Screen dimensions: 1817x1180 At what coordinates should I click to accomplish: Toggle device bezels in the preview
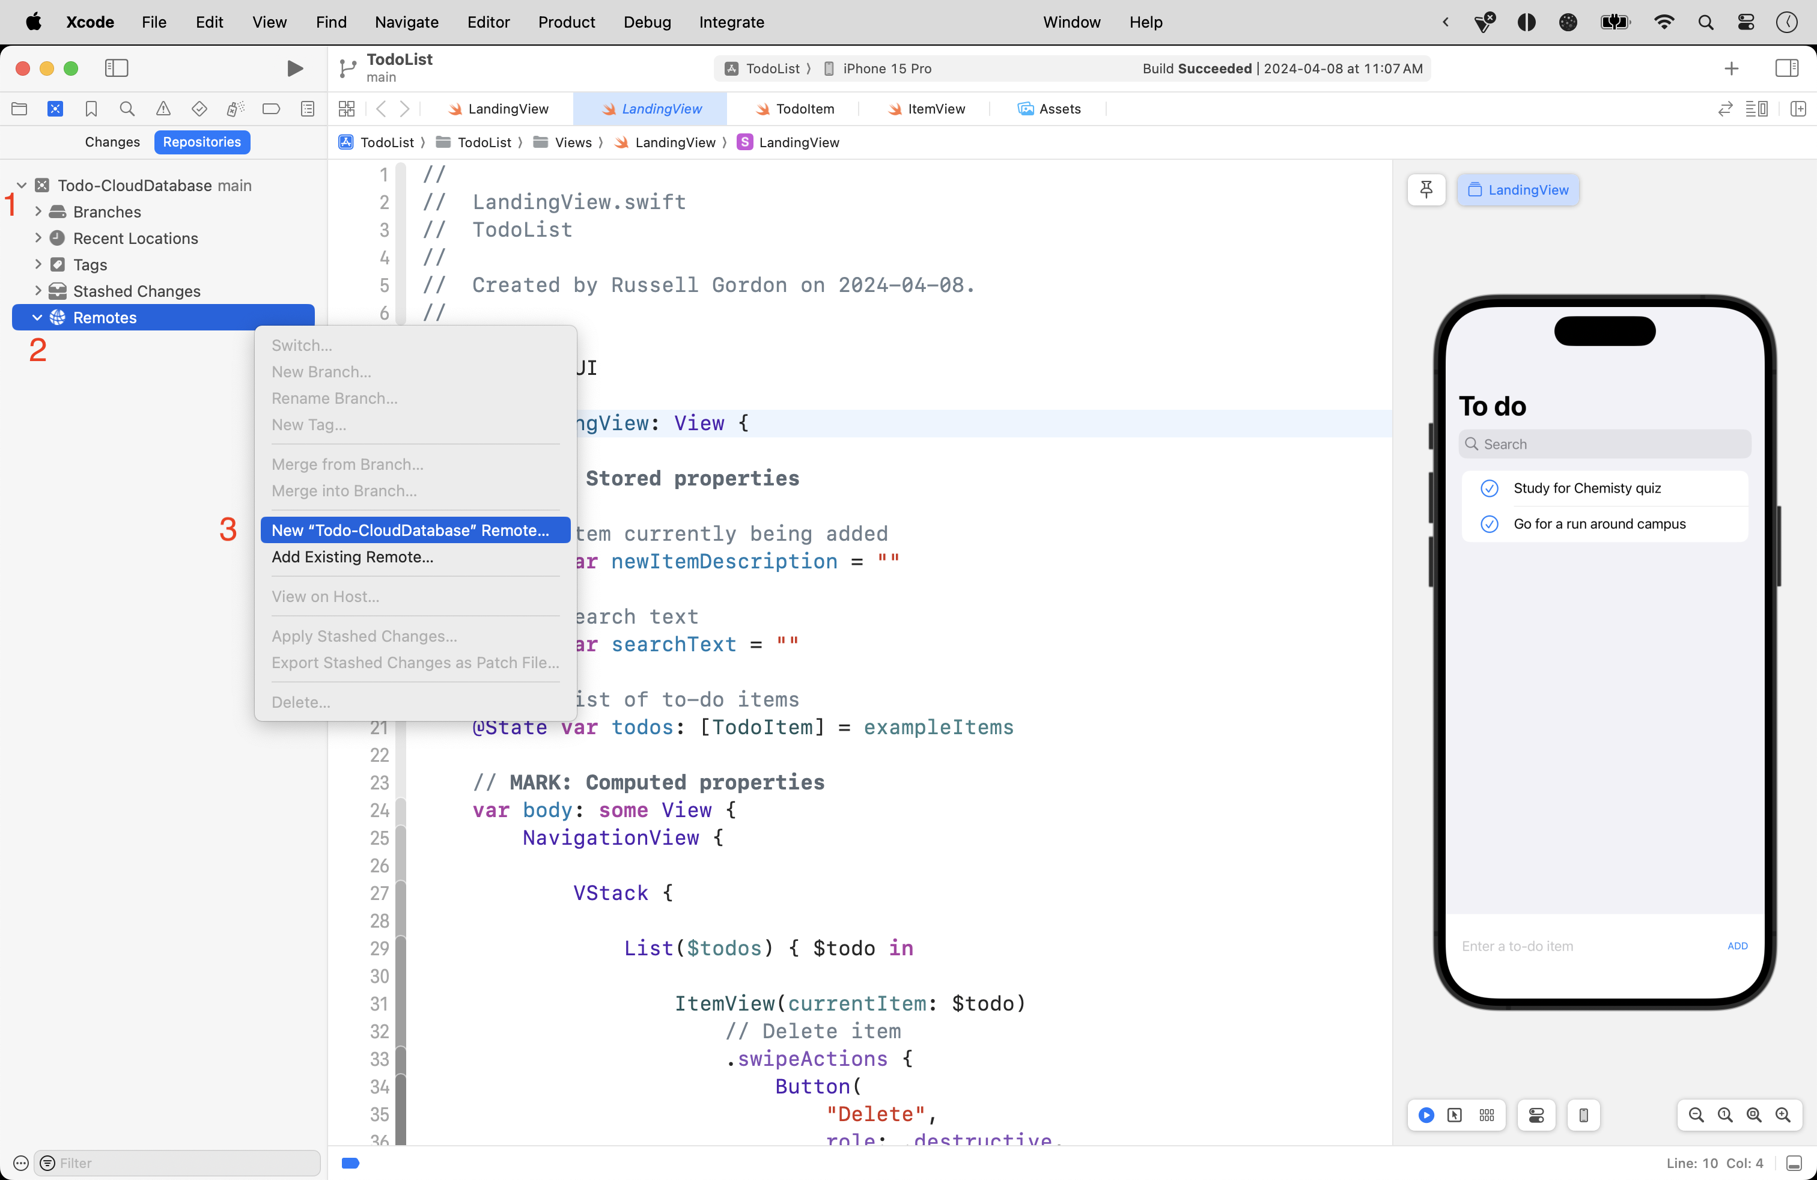click(x=1583, y=1115)
